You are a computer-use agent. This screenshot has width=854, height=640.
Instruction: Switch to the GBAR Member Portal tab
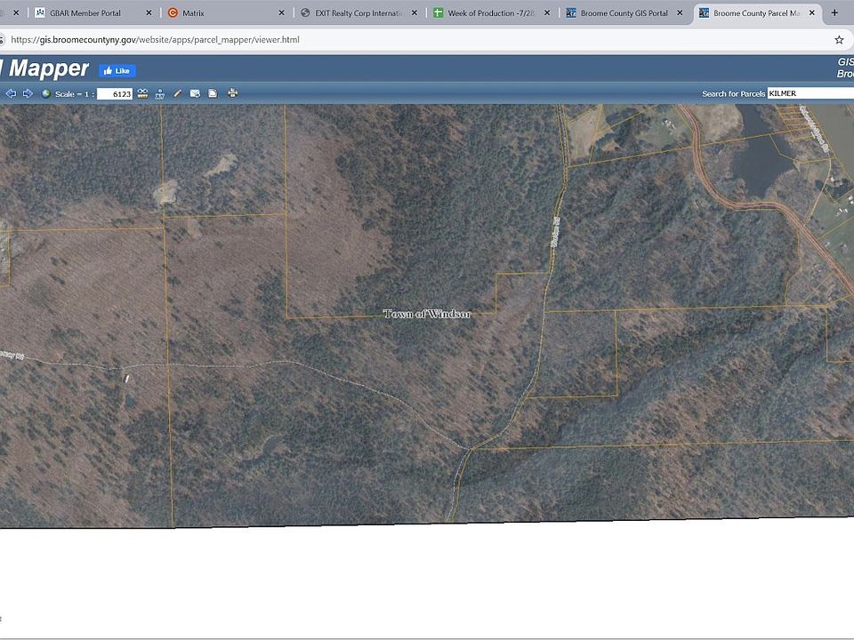point(85,13)
